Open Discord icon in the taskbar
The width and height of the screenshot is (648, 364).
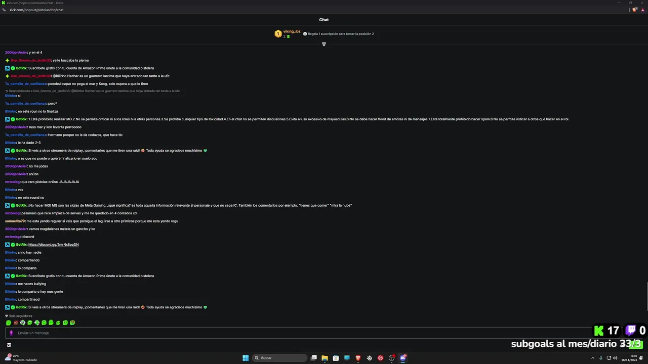coord(403,358)
